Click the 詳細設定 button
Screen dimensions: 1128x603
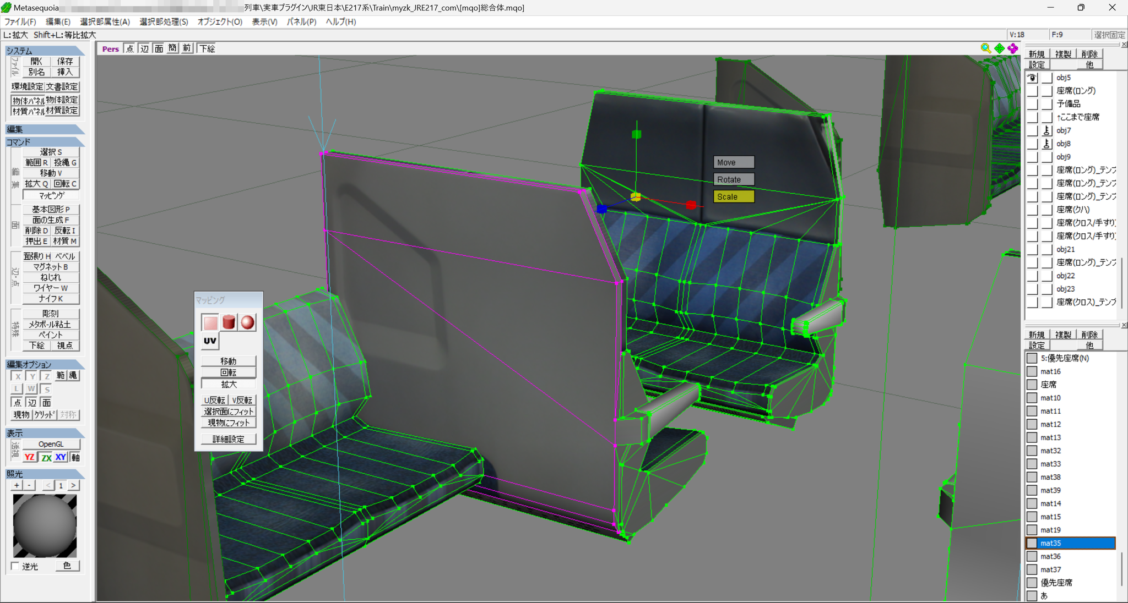pos(229,439)
